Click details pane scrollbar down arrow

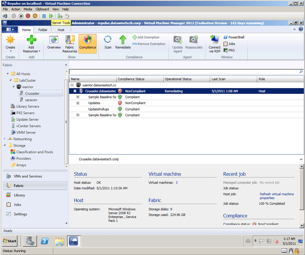click(x=301, y=225)
